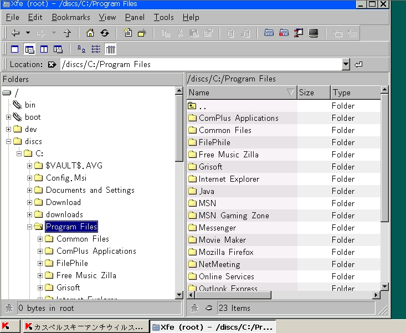The width and height of the screenshot is (406, 333).
Task: Select Internet Explorer folder in file list
Action: point(284,179)
